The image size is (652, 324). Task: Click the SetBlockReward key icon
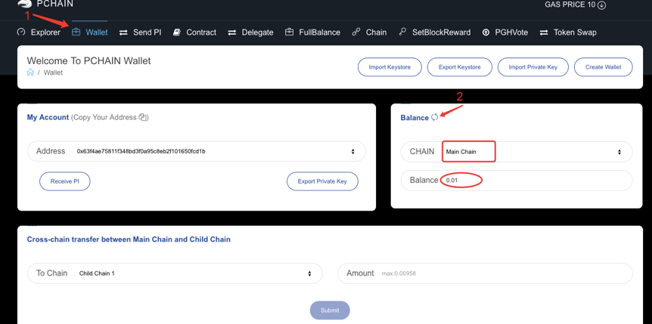402,32
